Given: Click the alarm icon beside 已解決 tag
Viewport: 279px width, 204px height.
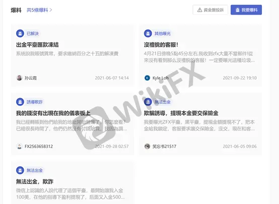Looking at the screenshot, I should coord(20,33).
